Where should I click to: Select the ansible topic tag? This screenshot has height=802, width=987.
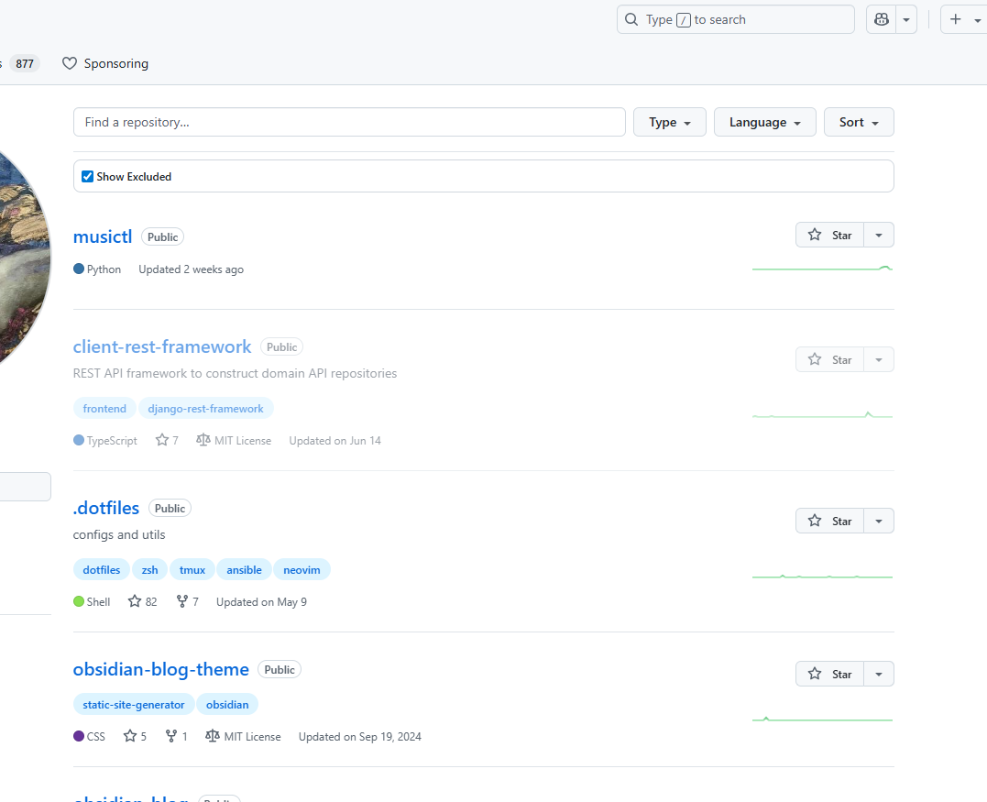point(245,570)
